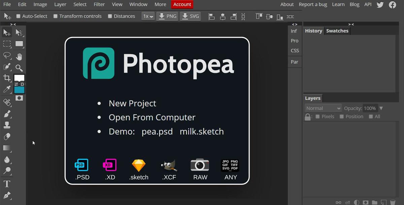Expand the narrow Inf/Pro side panel arrows

tap(295, 24)
